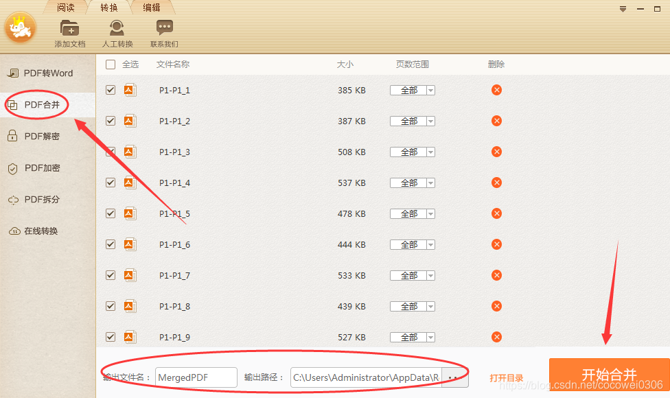Delete file P1-P1_7 with its red X
The width and height of the screenshot is (670, 398).
[x=496, y=275]
